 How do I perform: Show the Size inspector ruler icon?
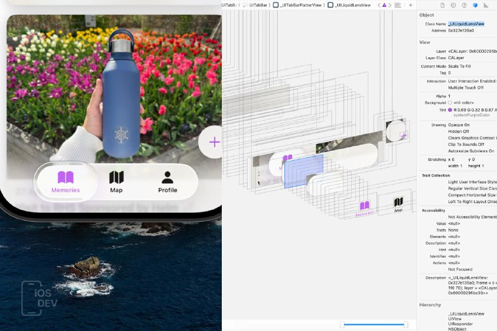point(486,5)
